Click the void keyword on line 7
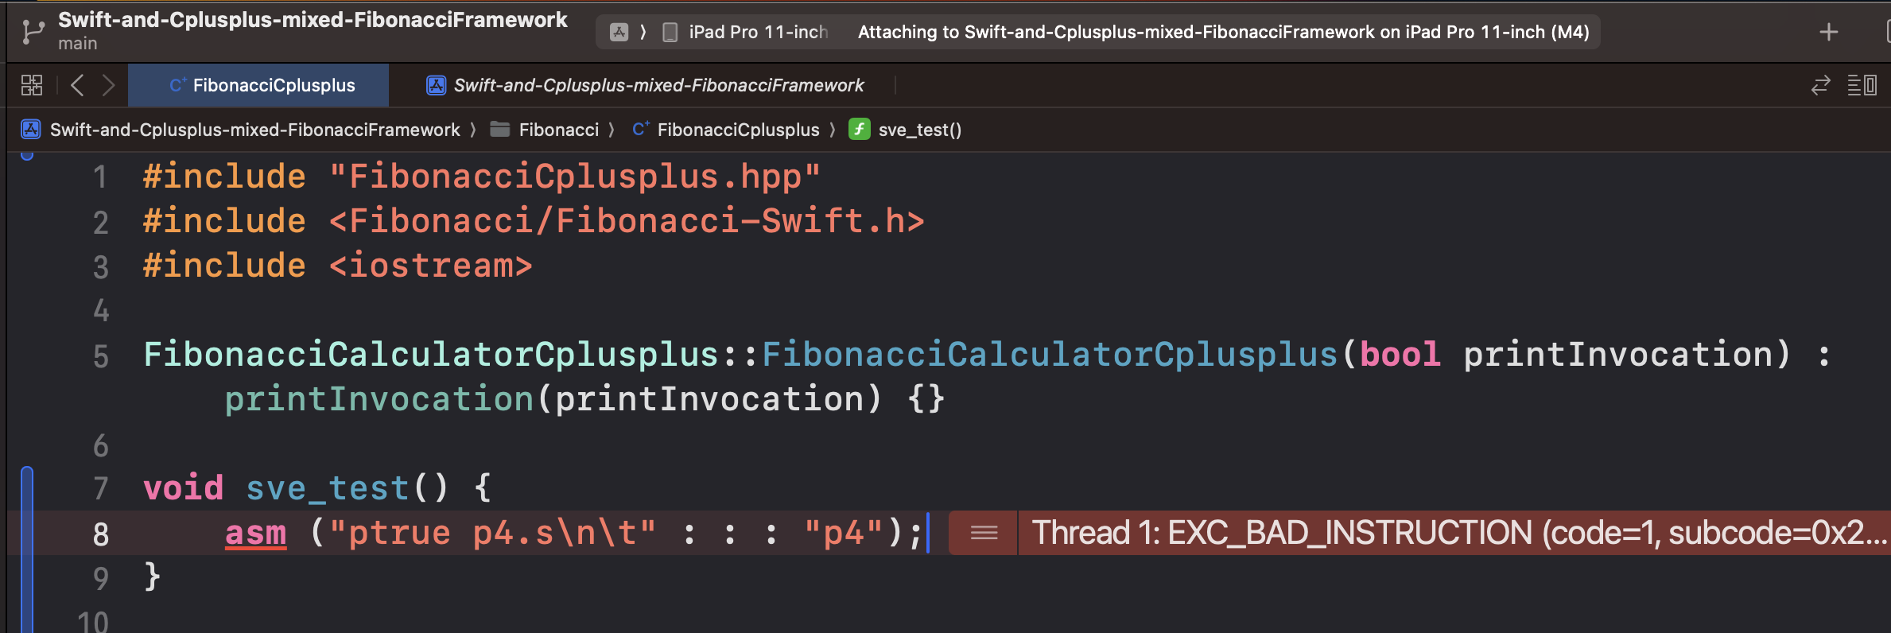The image size is (1891, 633). coord(183,487)
